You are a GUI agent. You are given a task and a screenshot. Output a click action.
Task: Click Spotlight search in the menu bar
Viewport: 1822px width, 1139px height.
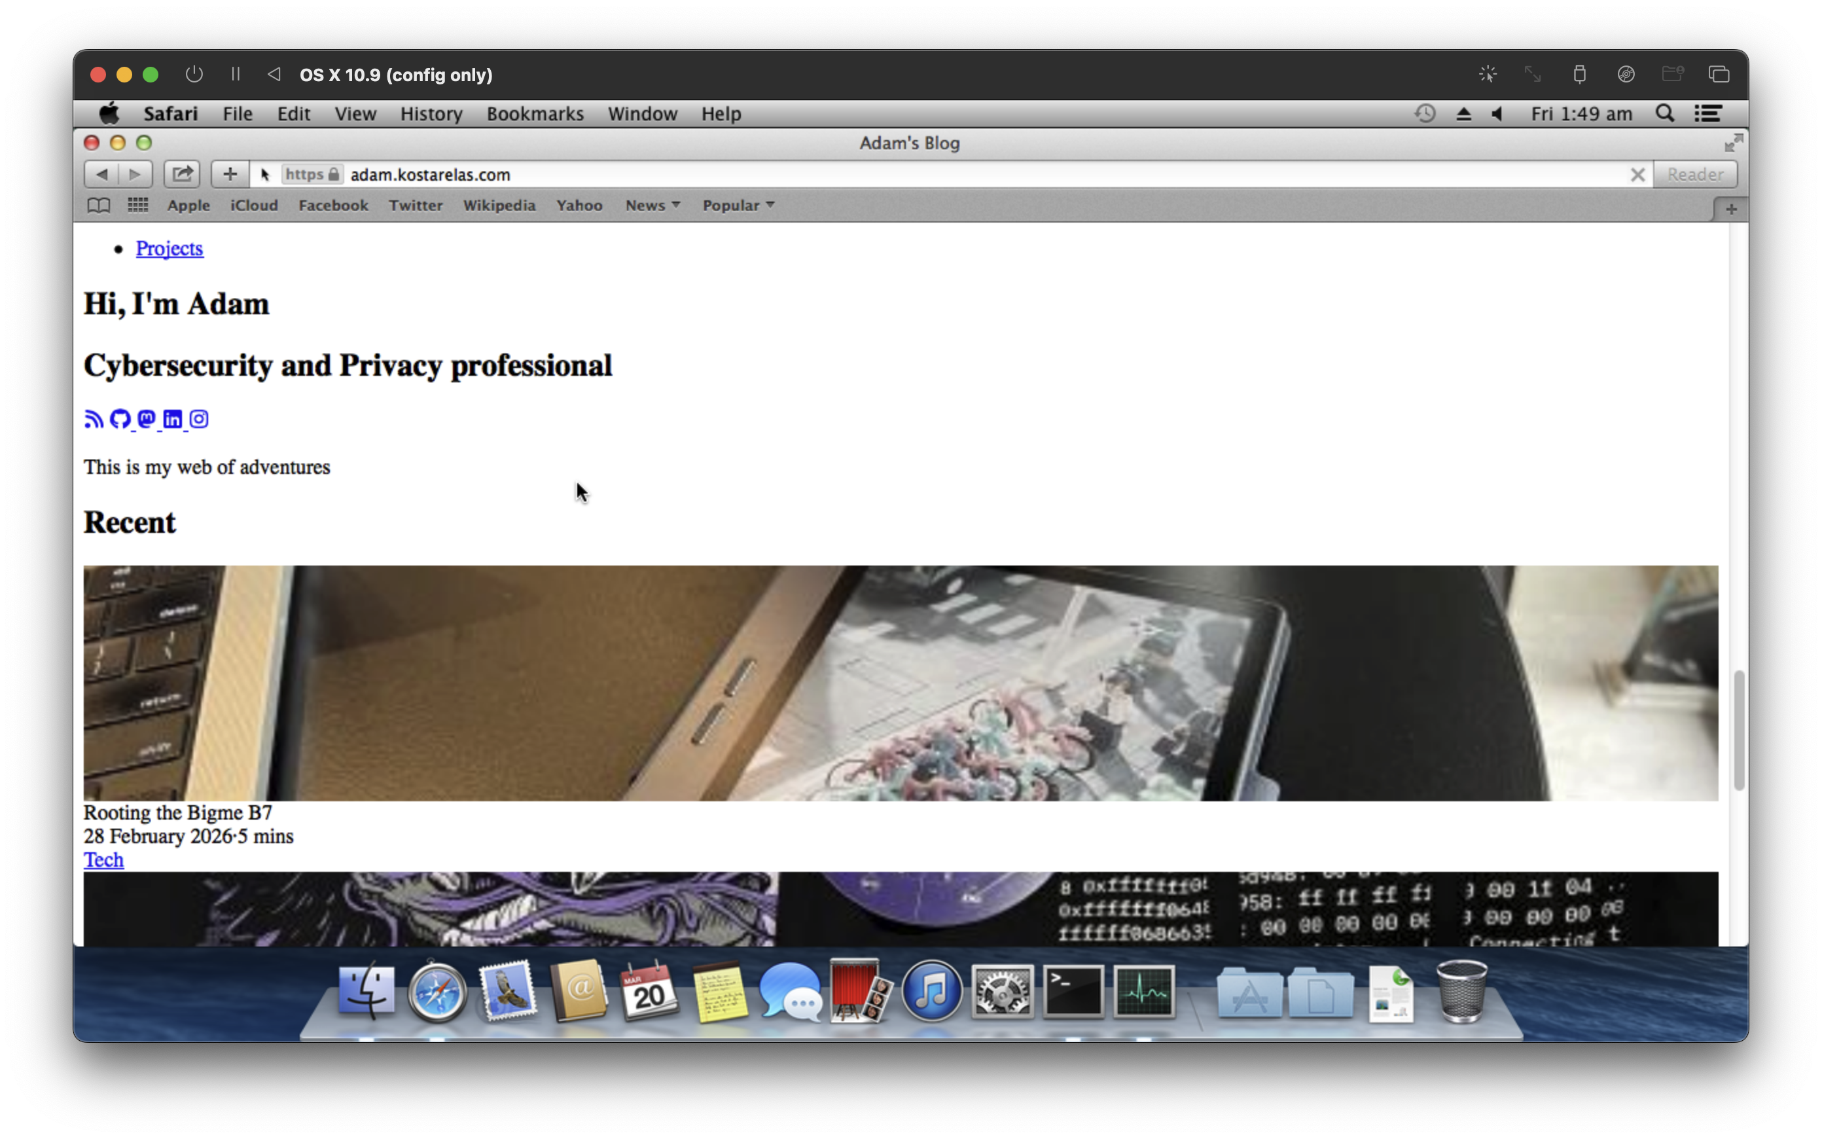tap(1665, 113)
